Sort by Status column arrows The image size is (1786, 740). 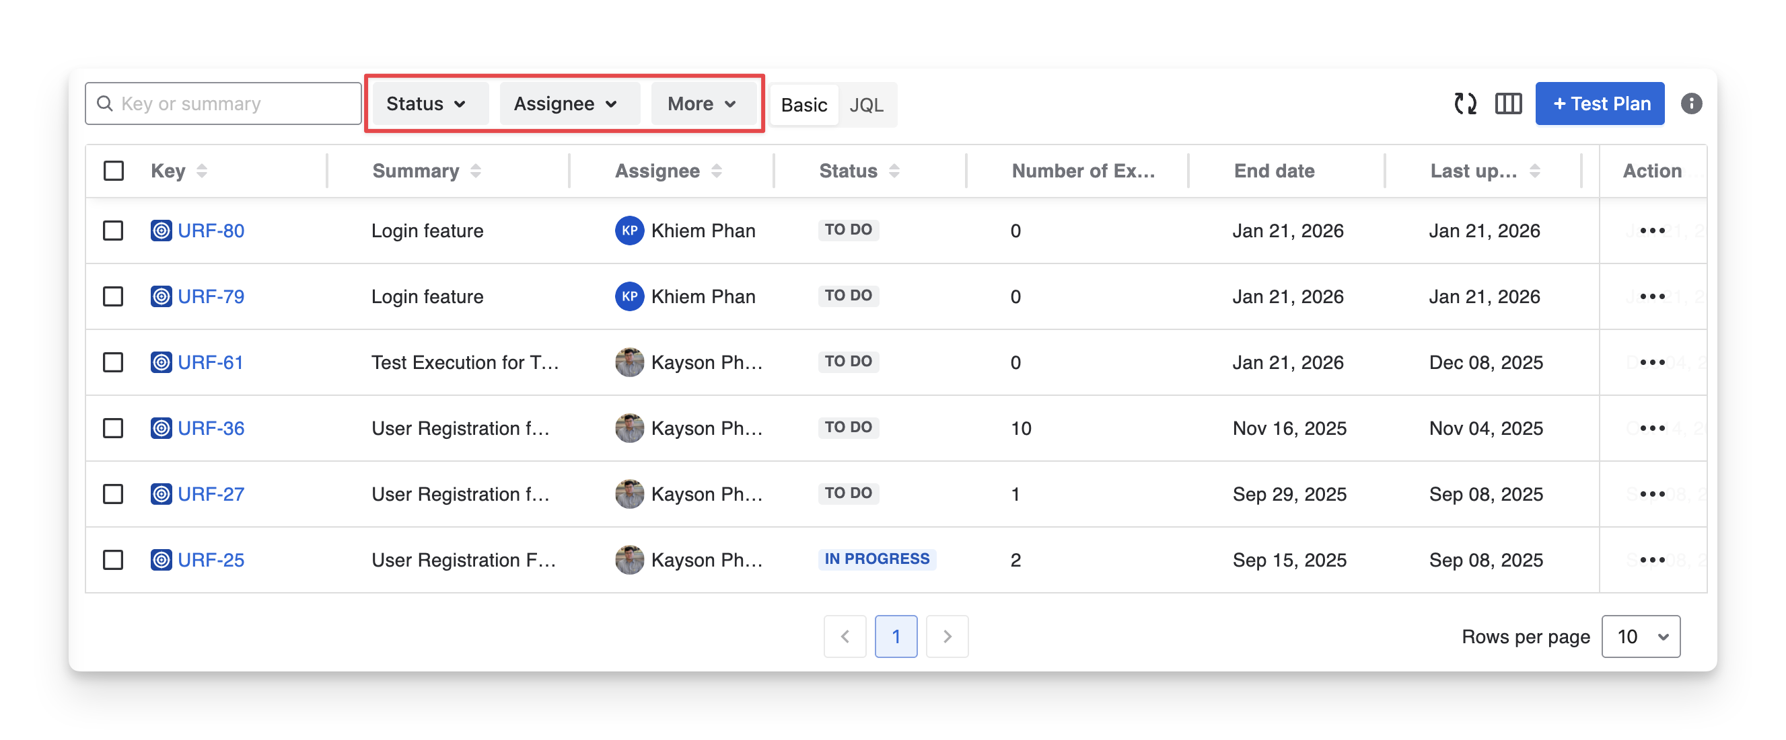pyautogui.click(x=894, y=171)
